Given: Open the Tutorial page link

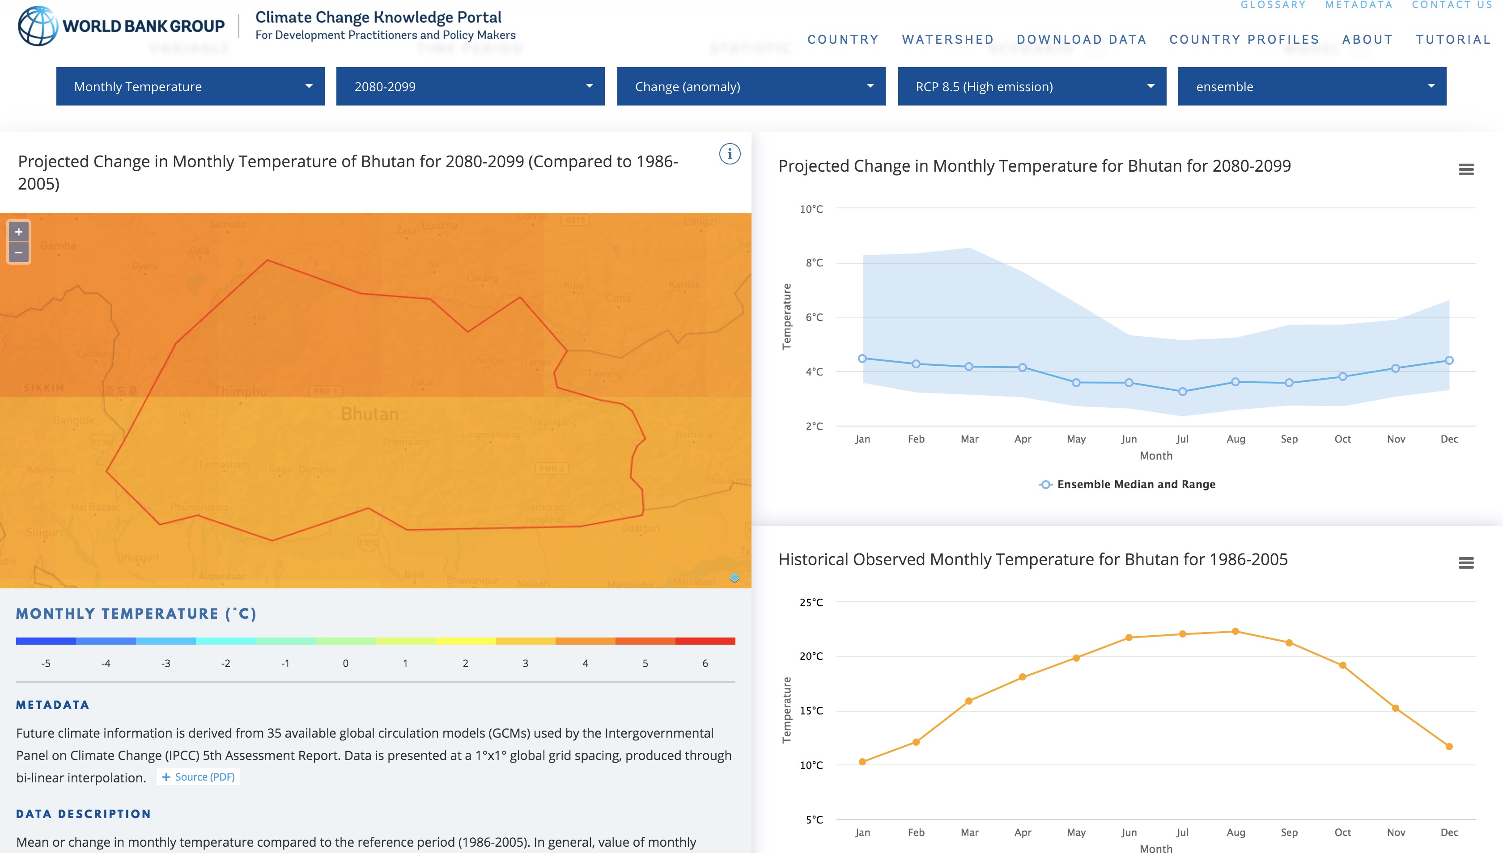Looking at the screenshot, I should [x=1453, y=39].
